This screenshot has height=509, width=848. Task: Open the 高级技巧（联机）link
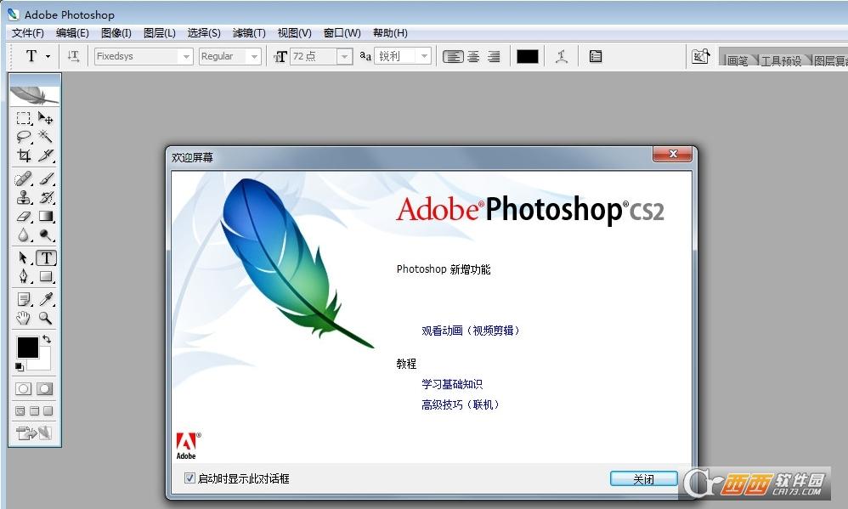point(461,404)
